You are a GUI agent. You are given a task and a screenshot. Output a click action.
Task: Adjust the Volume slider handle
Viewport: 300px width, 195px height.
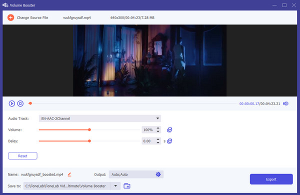(x=89, y=129)
